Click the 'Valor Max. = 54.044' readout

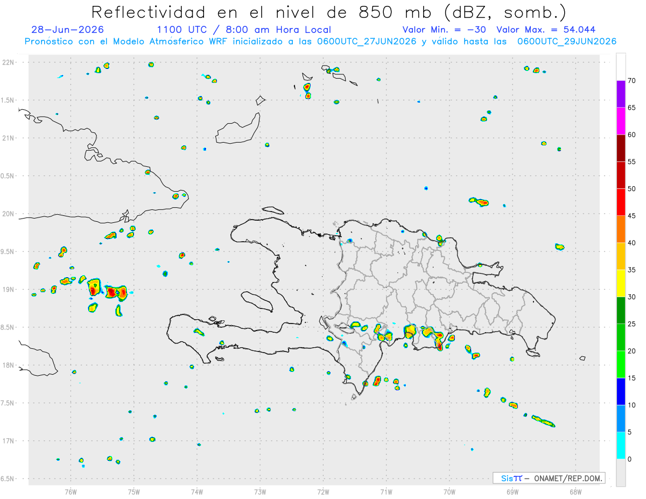546,30
